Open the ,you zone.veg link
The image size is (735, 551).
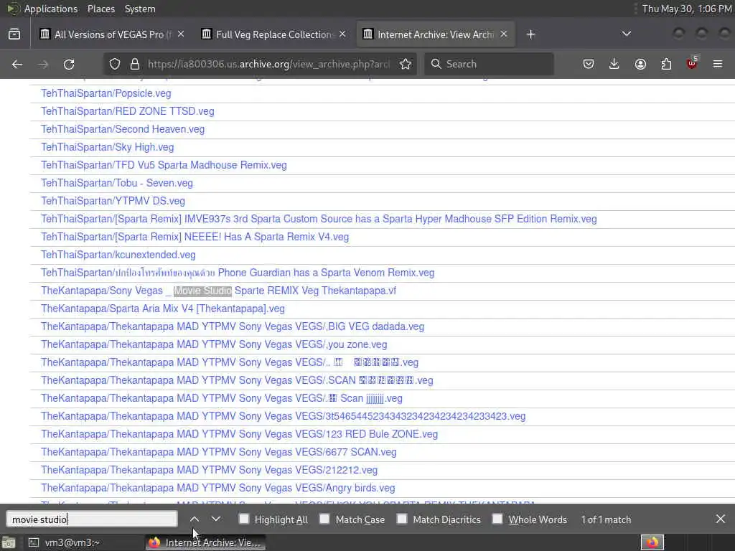pyautogui.click(x=214, y=344)
